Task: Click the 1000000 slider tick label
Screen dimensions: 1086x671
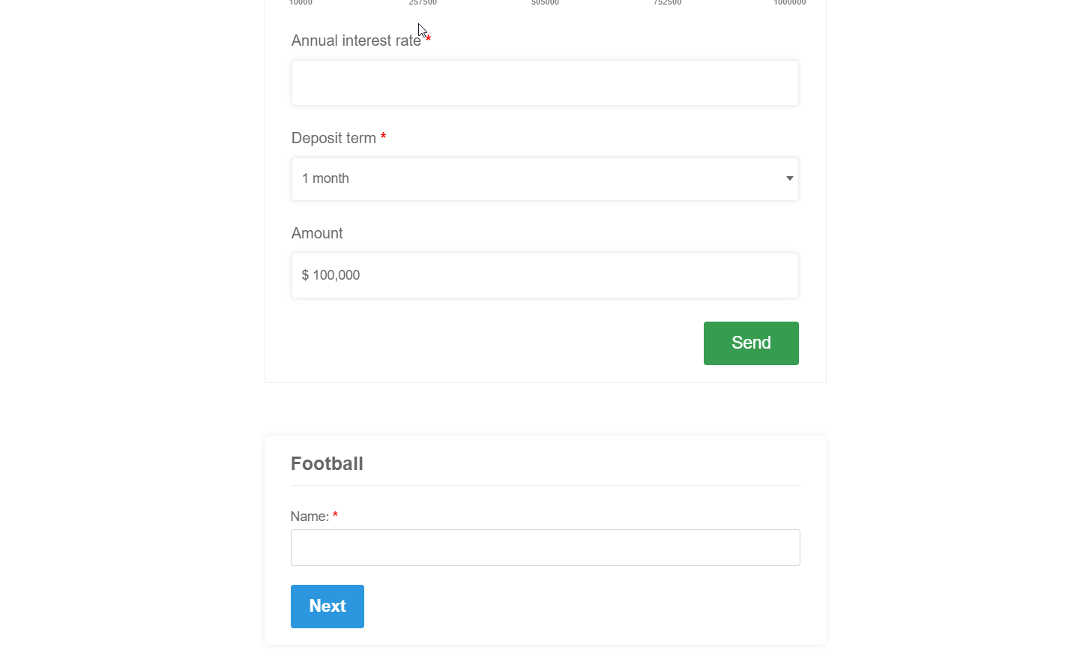Action: (x=789, y=2)
